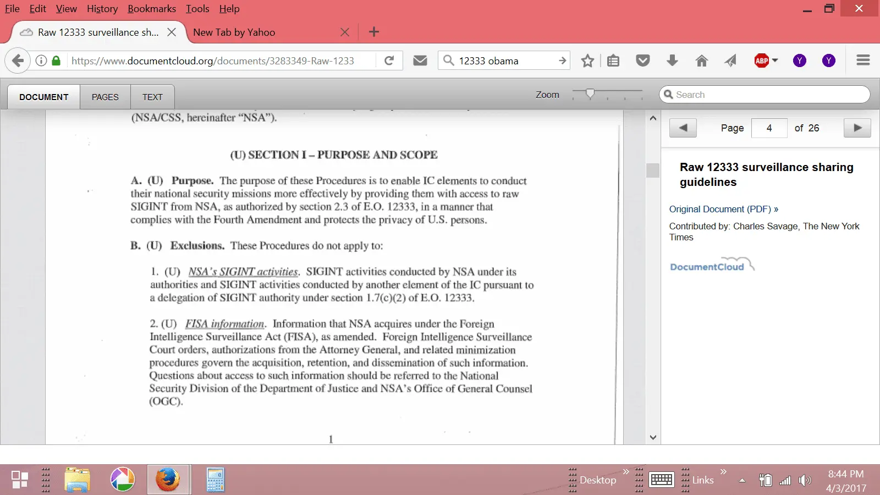This screenshot has width=880, height=495.
Task: Bookmark this page with the star icon
Action: [587, 61]
